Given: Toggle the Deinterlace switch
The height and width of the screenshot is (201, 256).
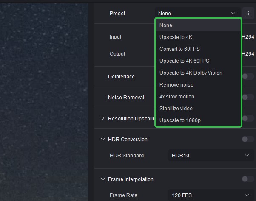Looking at the screenshot, I should click(247, 76).
